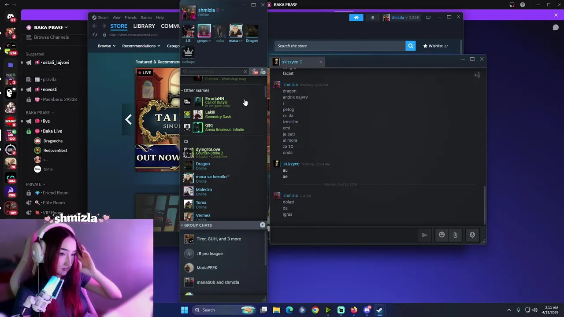Viewport: 564px width, 317px height.
Task: Open Discord inbox icon in title bar
Action: pos(512,5)
